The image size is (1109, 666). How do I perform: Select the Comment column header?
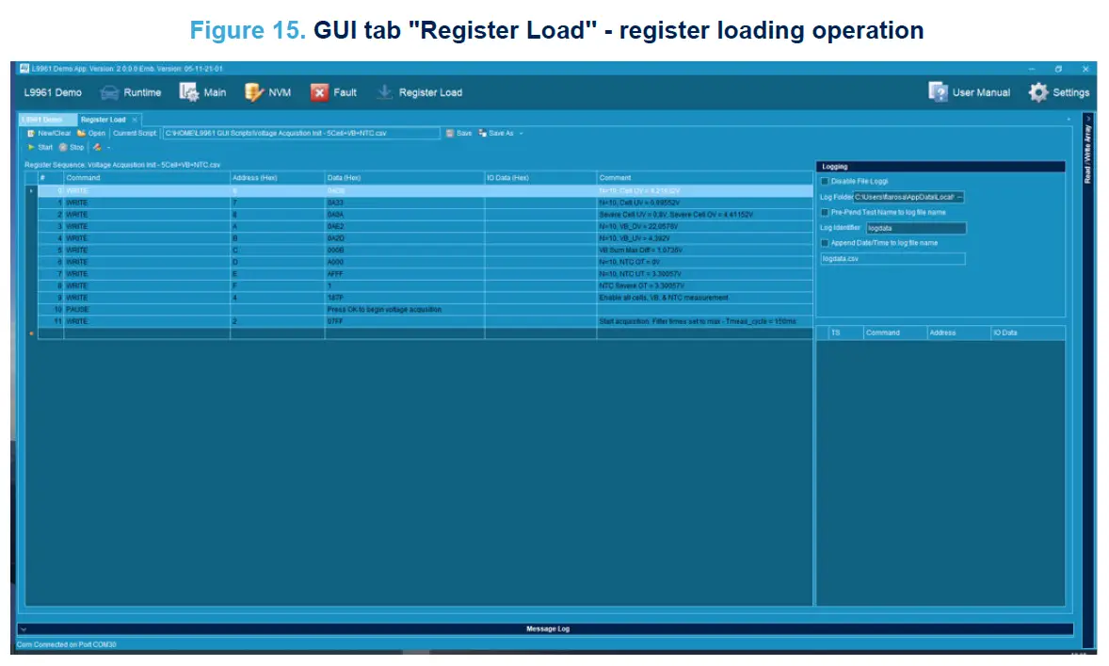tap(704, 178)
